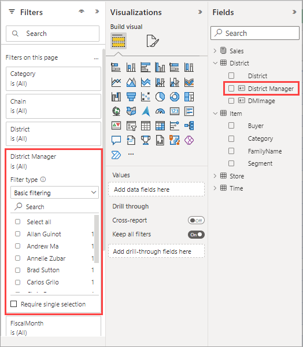Select the trophy metrics visual
The image size is (303, 347).
coord(146,140)
